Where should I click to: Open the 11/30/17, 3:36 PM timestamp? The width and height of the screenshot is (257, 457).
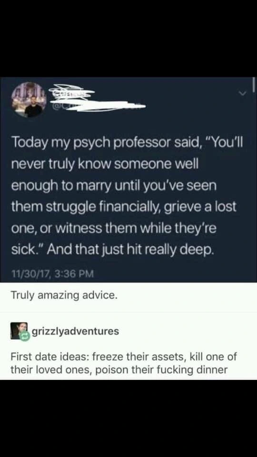(52, 274)
